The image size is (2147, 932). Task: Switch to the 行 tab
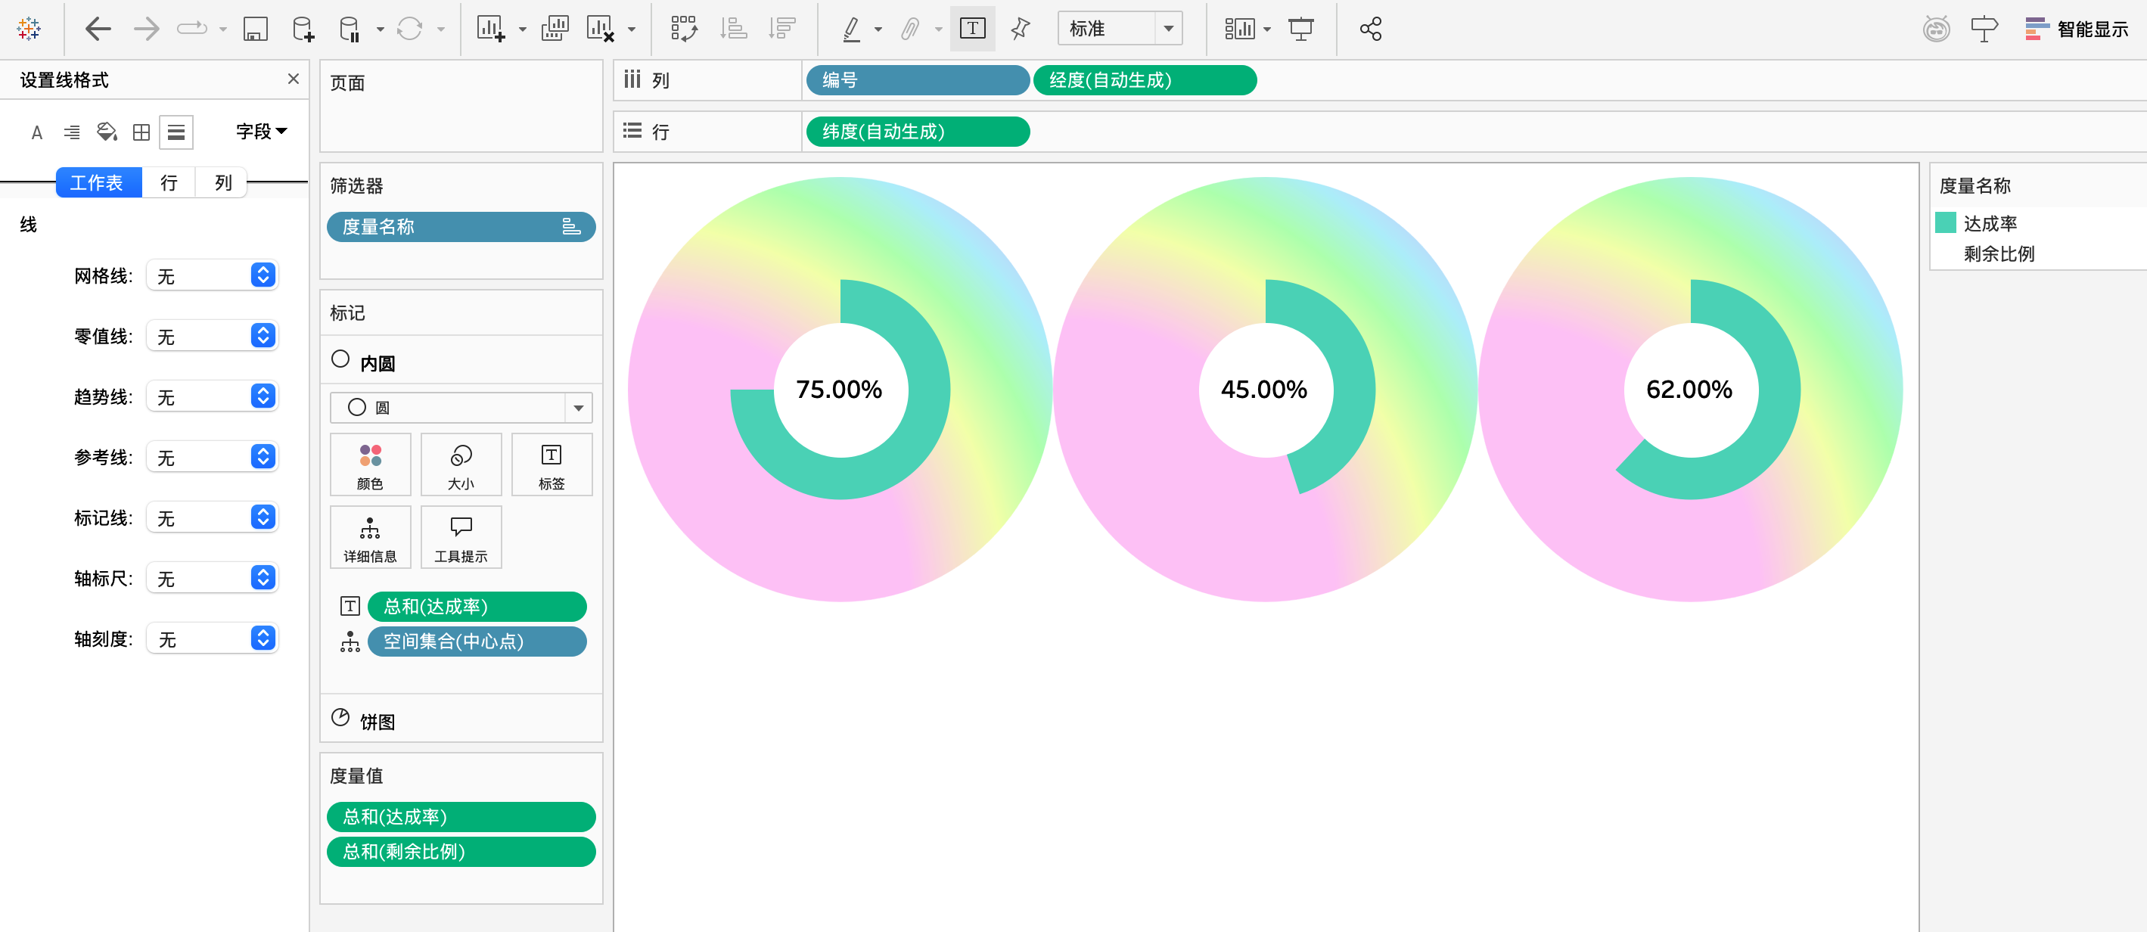169,182
